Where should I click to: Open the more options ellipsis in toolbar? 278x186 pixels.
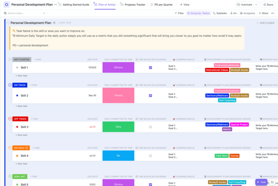coord(273,13)
